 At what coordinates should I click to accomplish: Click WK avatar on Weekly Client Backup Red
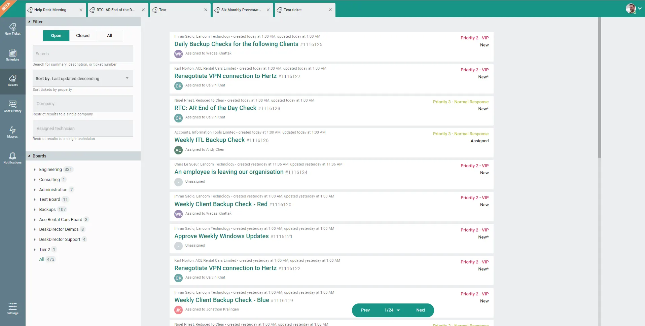(178, 214)
